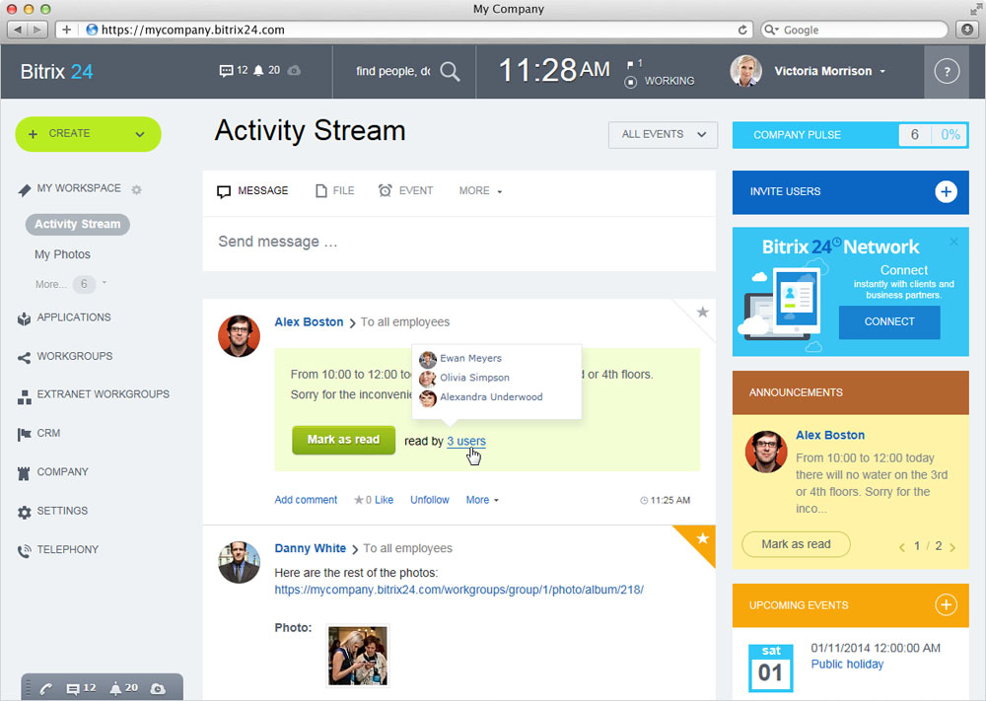
Task: Click the phone call icon in bottom bar
Action: (46, 689)
